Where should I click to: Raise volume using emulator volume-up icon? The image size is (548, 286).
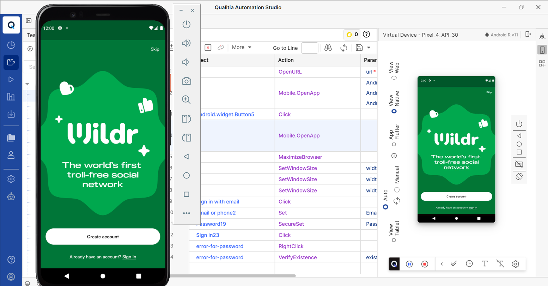tap(186, 43)
